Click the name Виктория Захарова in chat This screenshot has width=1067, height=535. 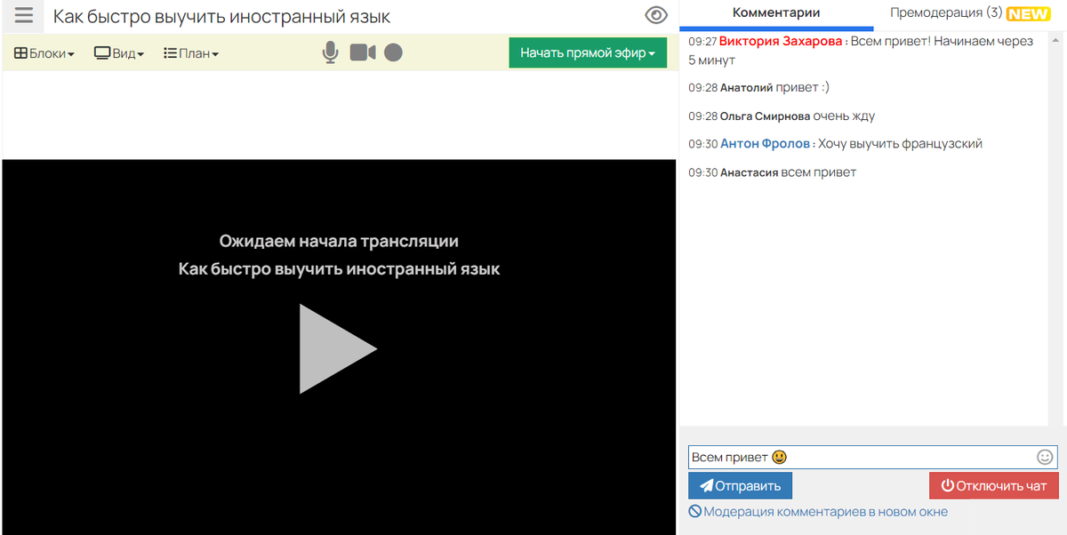780,42
